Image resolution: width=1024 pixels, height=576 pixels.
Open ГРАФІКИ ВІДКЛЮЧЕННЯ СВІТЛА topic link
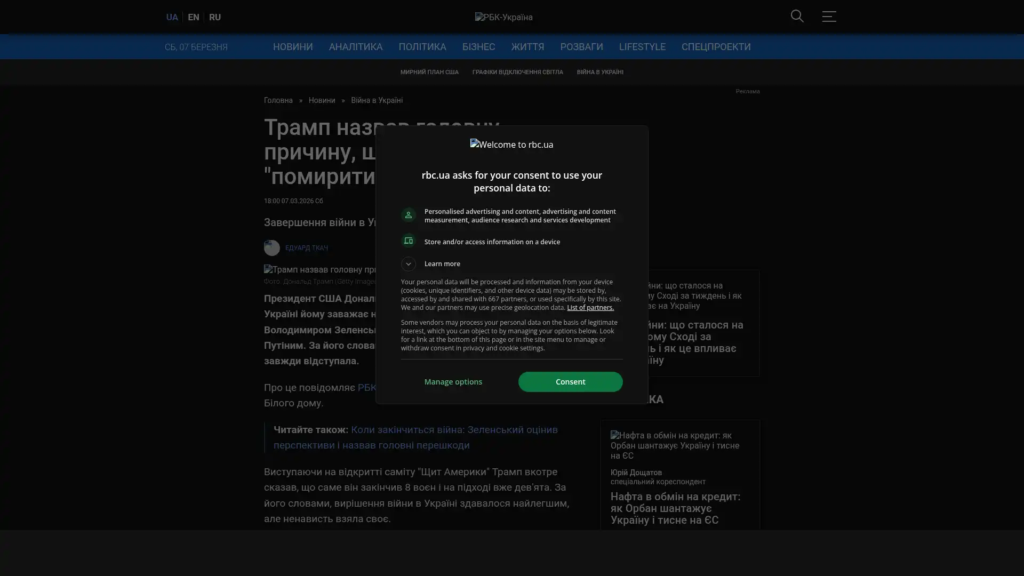(517, 72)
